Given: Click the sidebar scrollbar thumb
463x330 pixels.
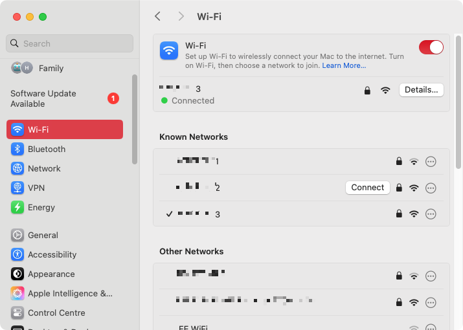Looking at the screenshot, I should pyautogui.click(x=135, y=119).
